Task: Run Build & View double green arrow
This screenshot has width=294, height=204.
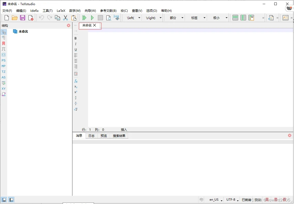Action: [x=84, y=18]
